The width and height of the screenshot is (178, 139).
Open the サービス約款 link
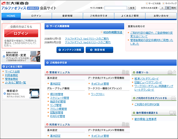(x=155, y=4)
